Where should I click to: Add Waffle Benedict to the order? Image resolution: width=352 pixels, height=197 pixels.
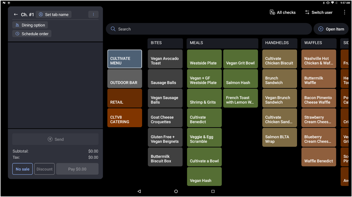coord(318,157)
